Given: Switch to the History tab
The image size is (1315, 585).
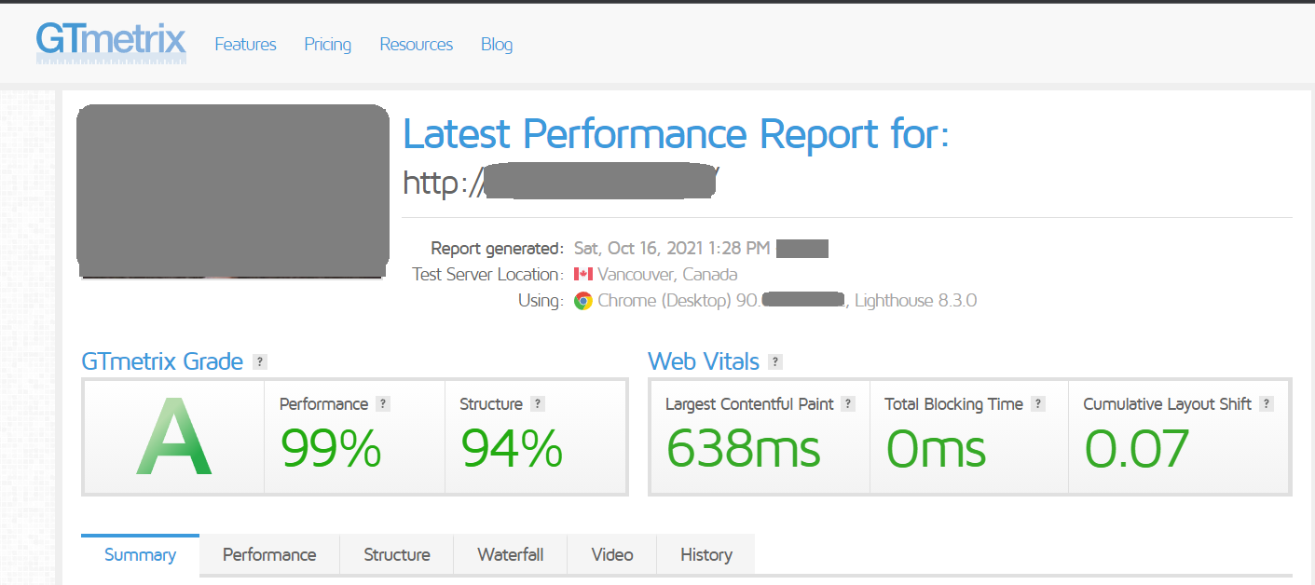Looking at the screenshot, I should 706,555.
